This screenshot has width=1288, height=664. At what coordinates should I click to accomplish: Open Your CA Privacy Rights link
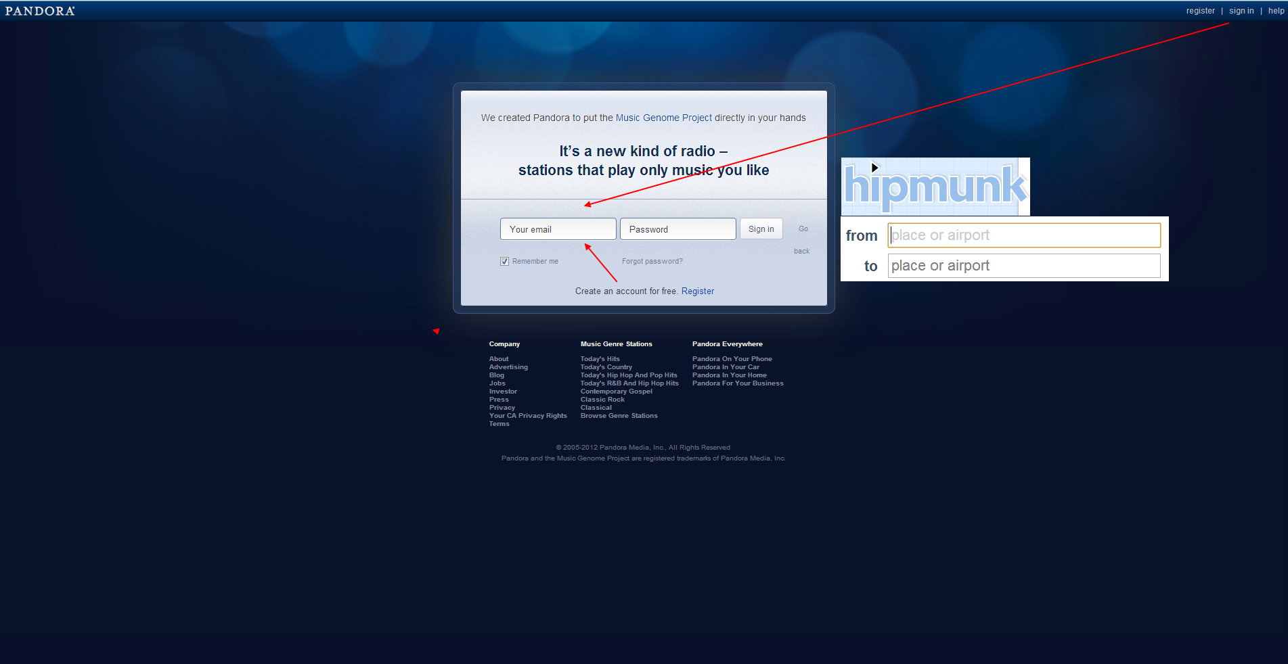tap(528, 416)
